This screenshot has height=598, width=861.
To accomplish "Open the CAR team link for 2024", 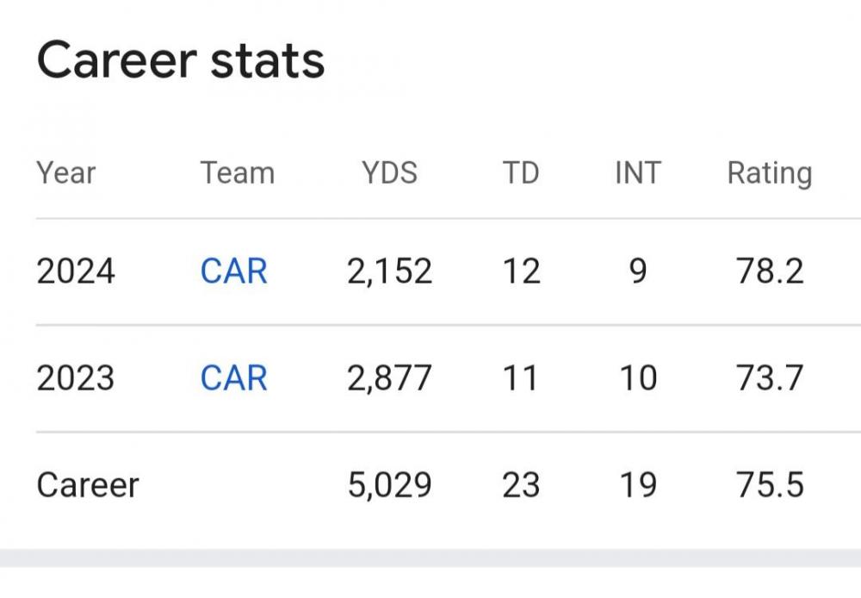I will pos(234,271).
